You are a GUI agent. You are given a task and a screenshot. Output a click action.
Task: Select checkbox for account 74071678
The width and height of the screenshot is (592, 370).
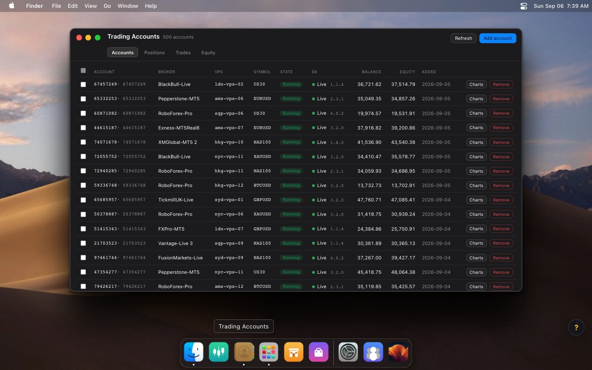click(83, 142)
